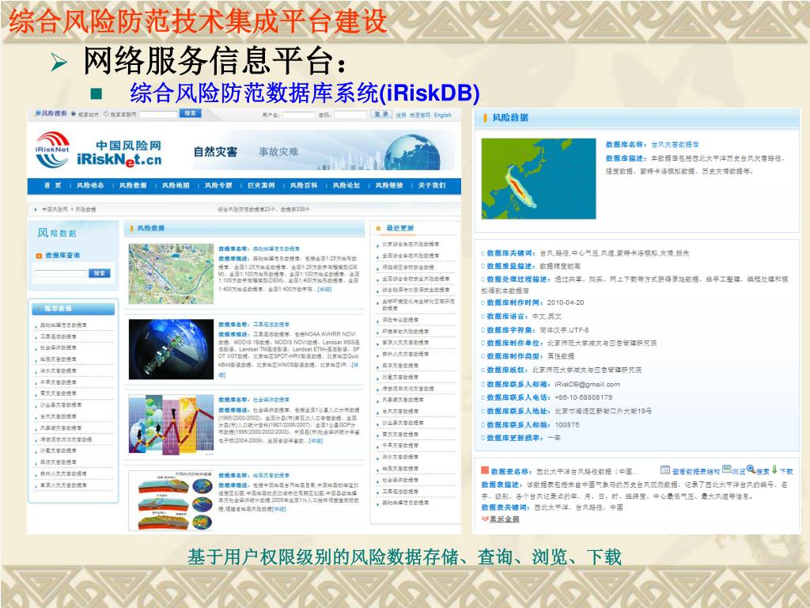Click the 密码 password field
This screenshot has height=608, width=810.
tap(350, 115)
